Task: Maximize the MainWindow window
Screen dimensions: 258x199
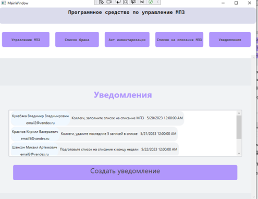Action: point(236,3)
